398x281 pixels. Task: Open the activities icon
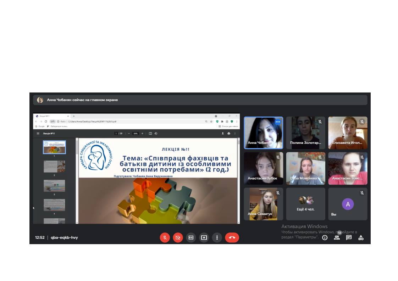click(361, 238)
